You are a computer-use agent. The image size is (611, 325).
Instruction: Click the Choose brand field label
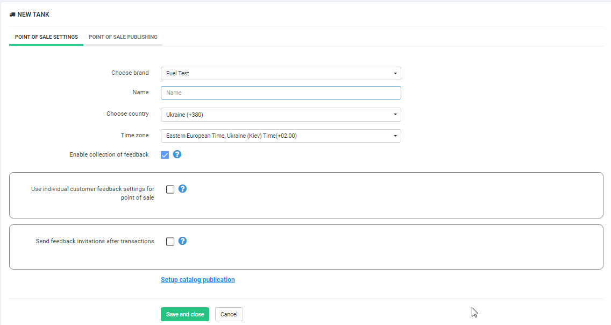pos(130,73)
